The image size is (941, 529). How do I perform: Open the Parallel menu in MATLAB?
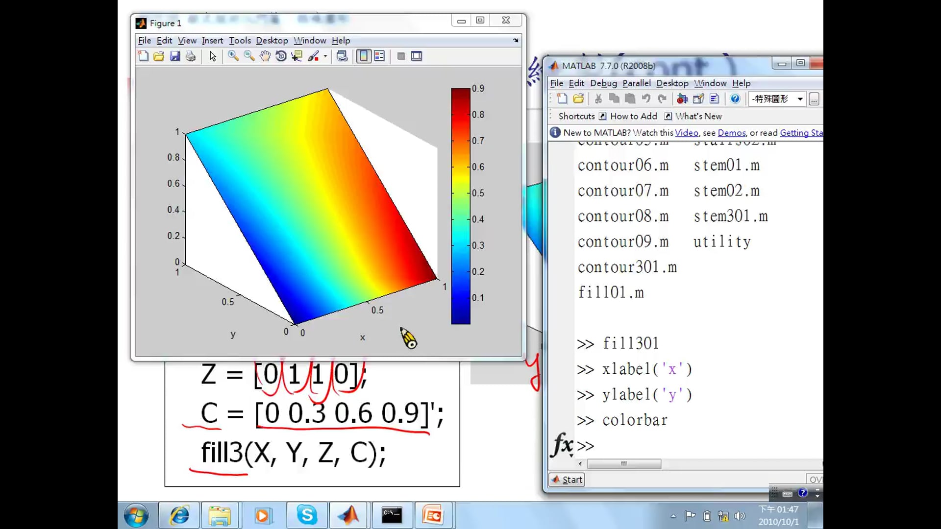tap(636, 83)
